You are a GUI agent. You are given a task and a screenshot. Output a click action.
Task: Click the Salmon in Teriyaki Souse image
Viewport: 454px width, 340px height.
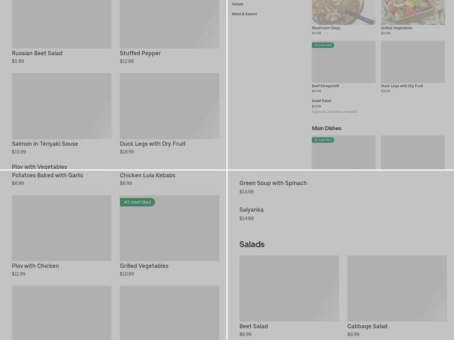(61, 105)
